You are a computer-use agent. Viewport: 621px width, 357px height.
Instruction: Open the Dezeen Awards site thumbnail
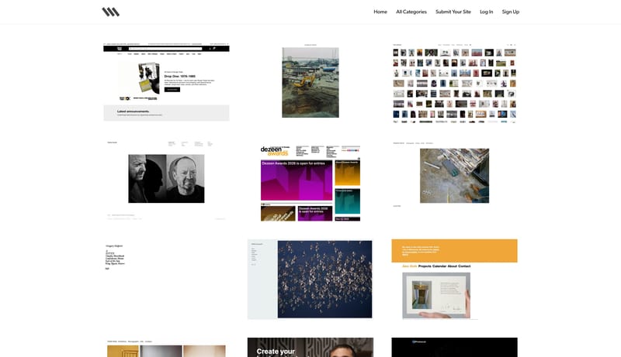tap(310, 183)
